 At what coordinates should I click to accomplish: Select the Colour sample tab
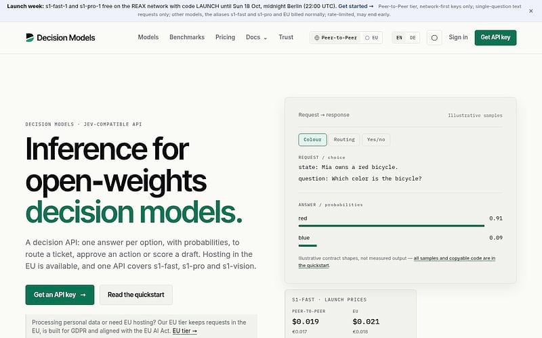point(312,140)
